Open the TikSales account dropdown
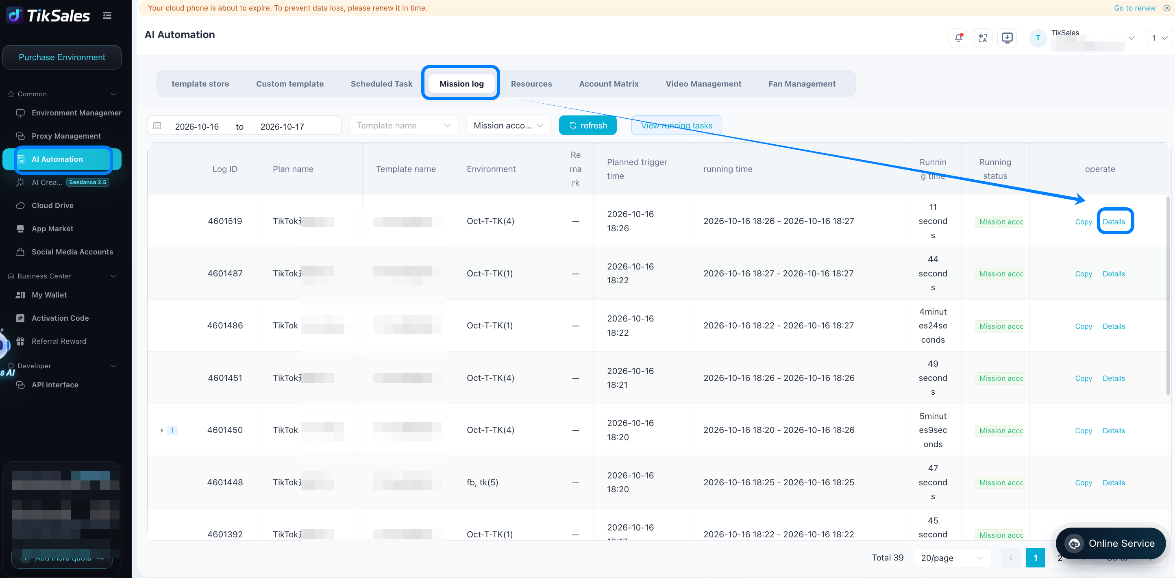This screenshot has height=578, width=1175. [x=1131, y=38]
